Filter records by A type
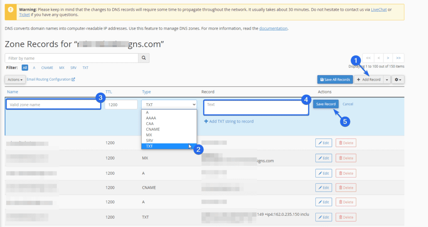Image resolution: width=428 pixels, height=227 pixels. point(34,68)
